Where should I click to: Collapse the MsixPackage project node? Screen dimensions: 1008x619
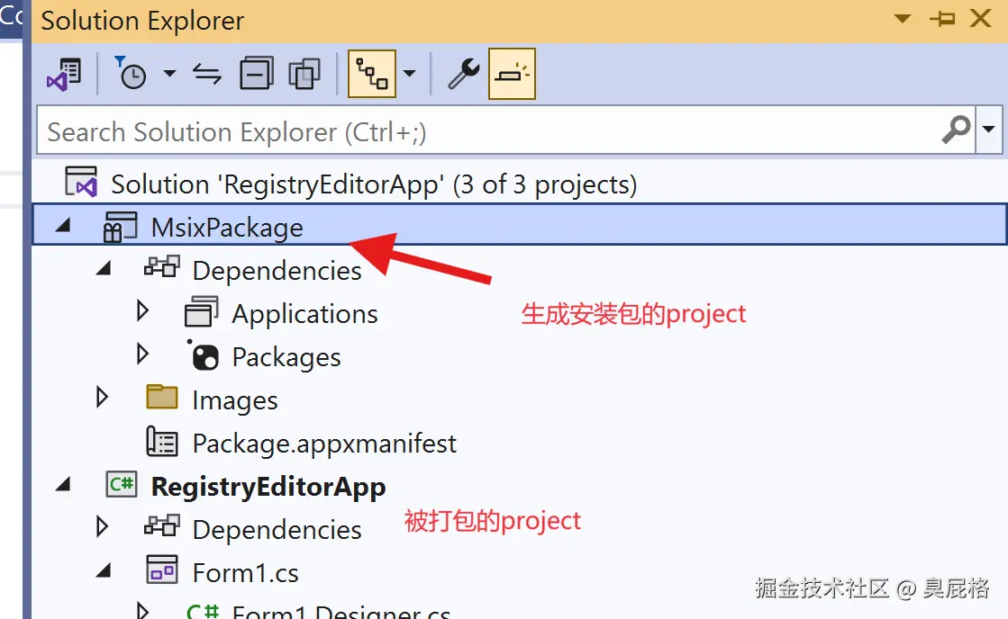click(x=63, y=226)
